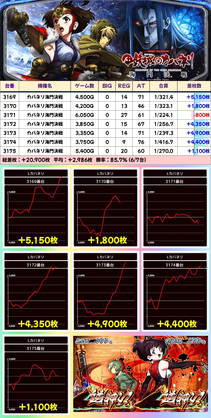
Task: Click the REG column header
Action: [124, 86]
